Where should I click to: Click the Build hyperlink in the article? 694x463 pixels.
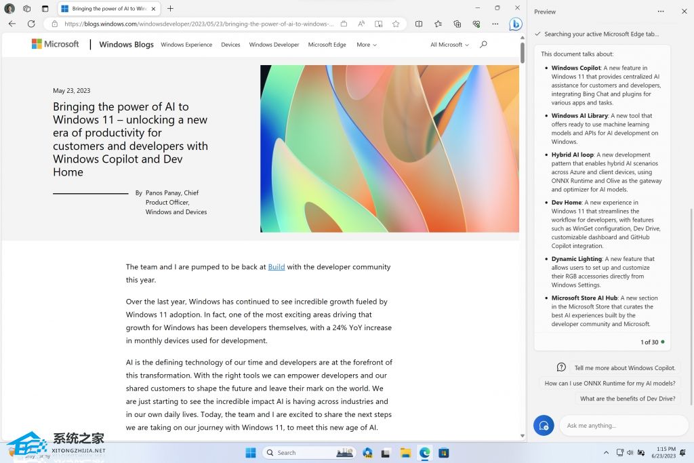click(x=276, y=266)
